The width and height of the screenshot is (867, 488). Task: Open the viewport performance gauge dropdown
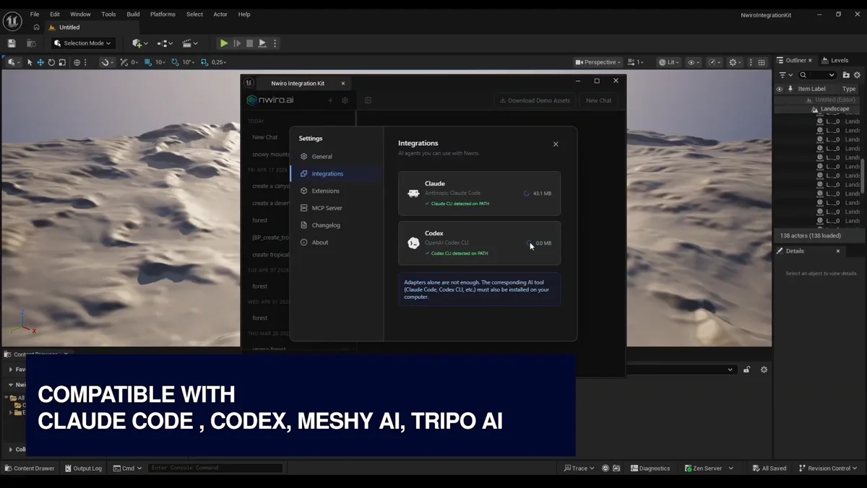click(714, 62)
